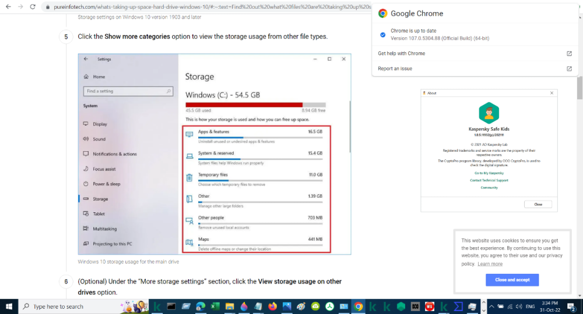Click bold View storage usage on other drives text
The image size is (583, 314).
click(x=210, y=287)
